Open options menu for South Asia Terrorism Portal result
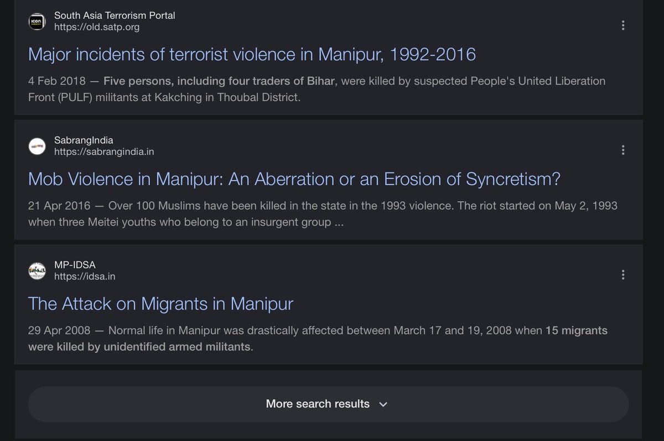This screenshot has width=664, height=441. coord(623,25)
